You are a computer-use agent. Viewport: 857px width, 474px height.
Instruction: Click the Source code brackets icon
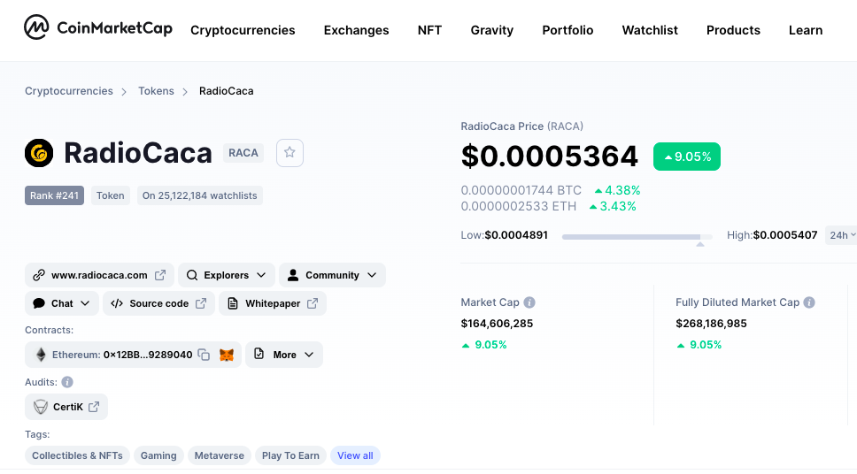click(117, 303)
